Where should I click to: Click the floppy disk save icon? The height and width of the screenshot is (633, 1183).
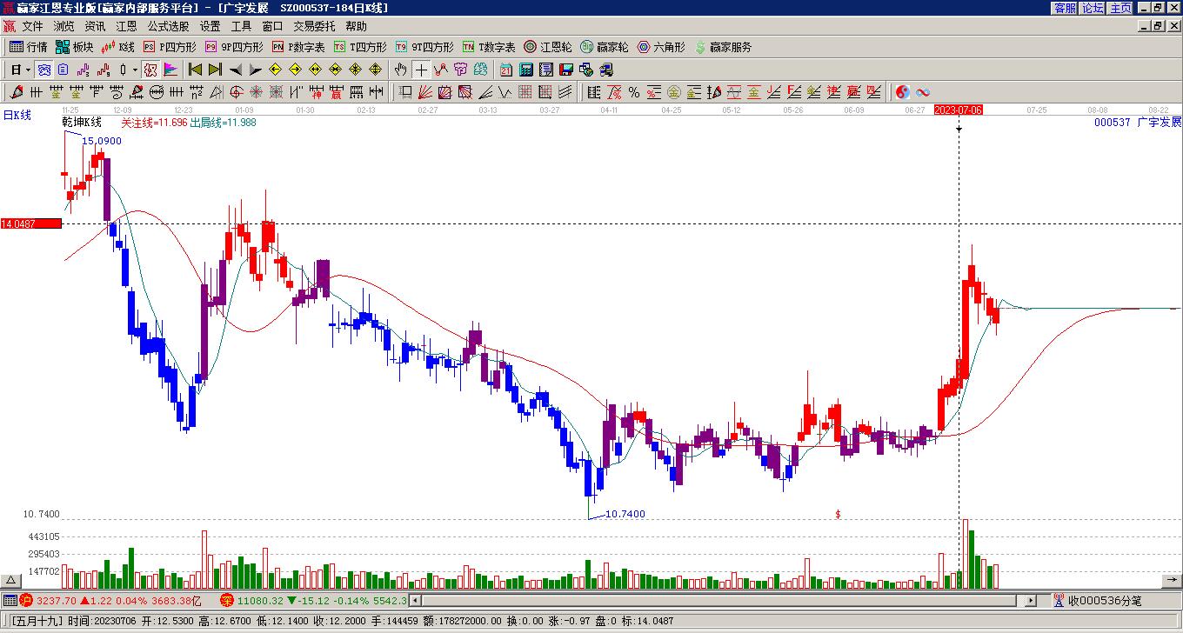coord(566,70)
